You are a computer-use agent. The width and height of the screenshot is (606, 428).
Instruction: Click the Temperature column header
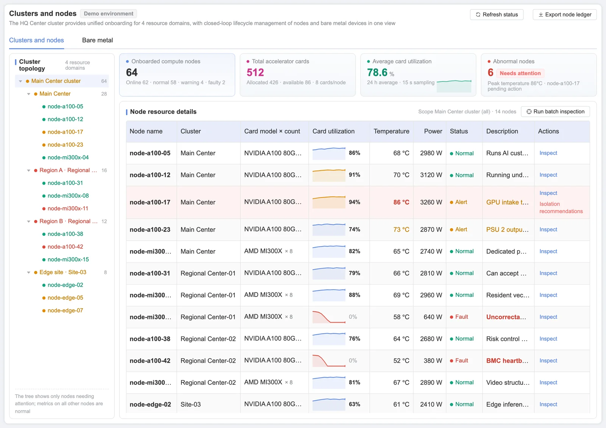click(x=391, y=132)
